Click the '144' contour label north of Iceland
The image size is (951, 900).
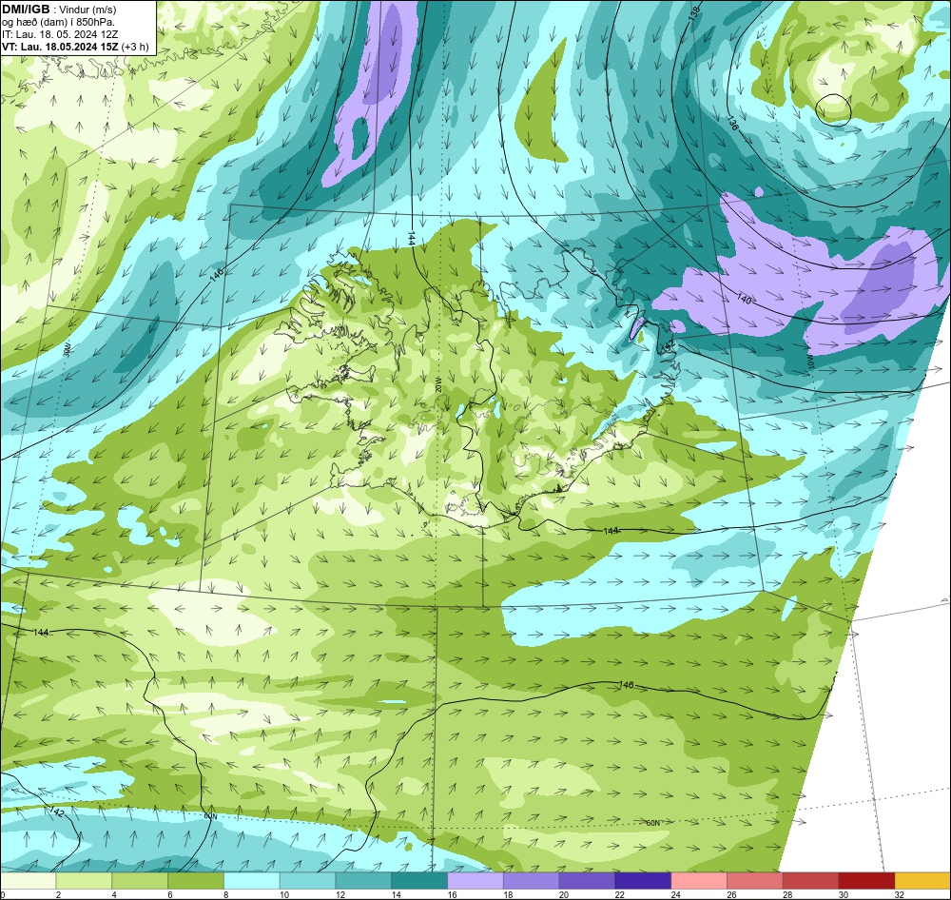[411, 238]
